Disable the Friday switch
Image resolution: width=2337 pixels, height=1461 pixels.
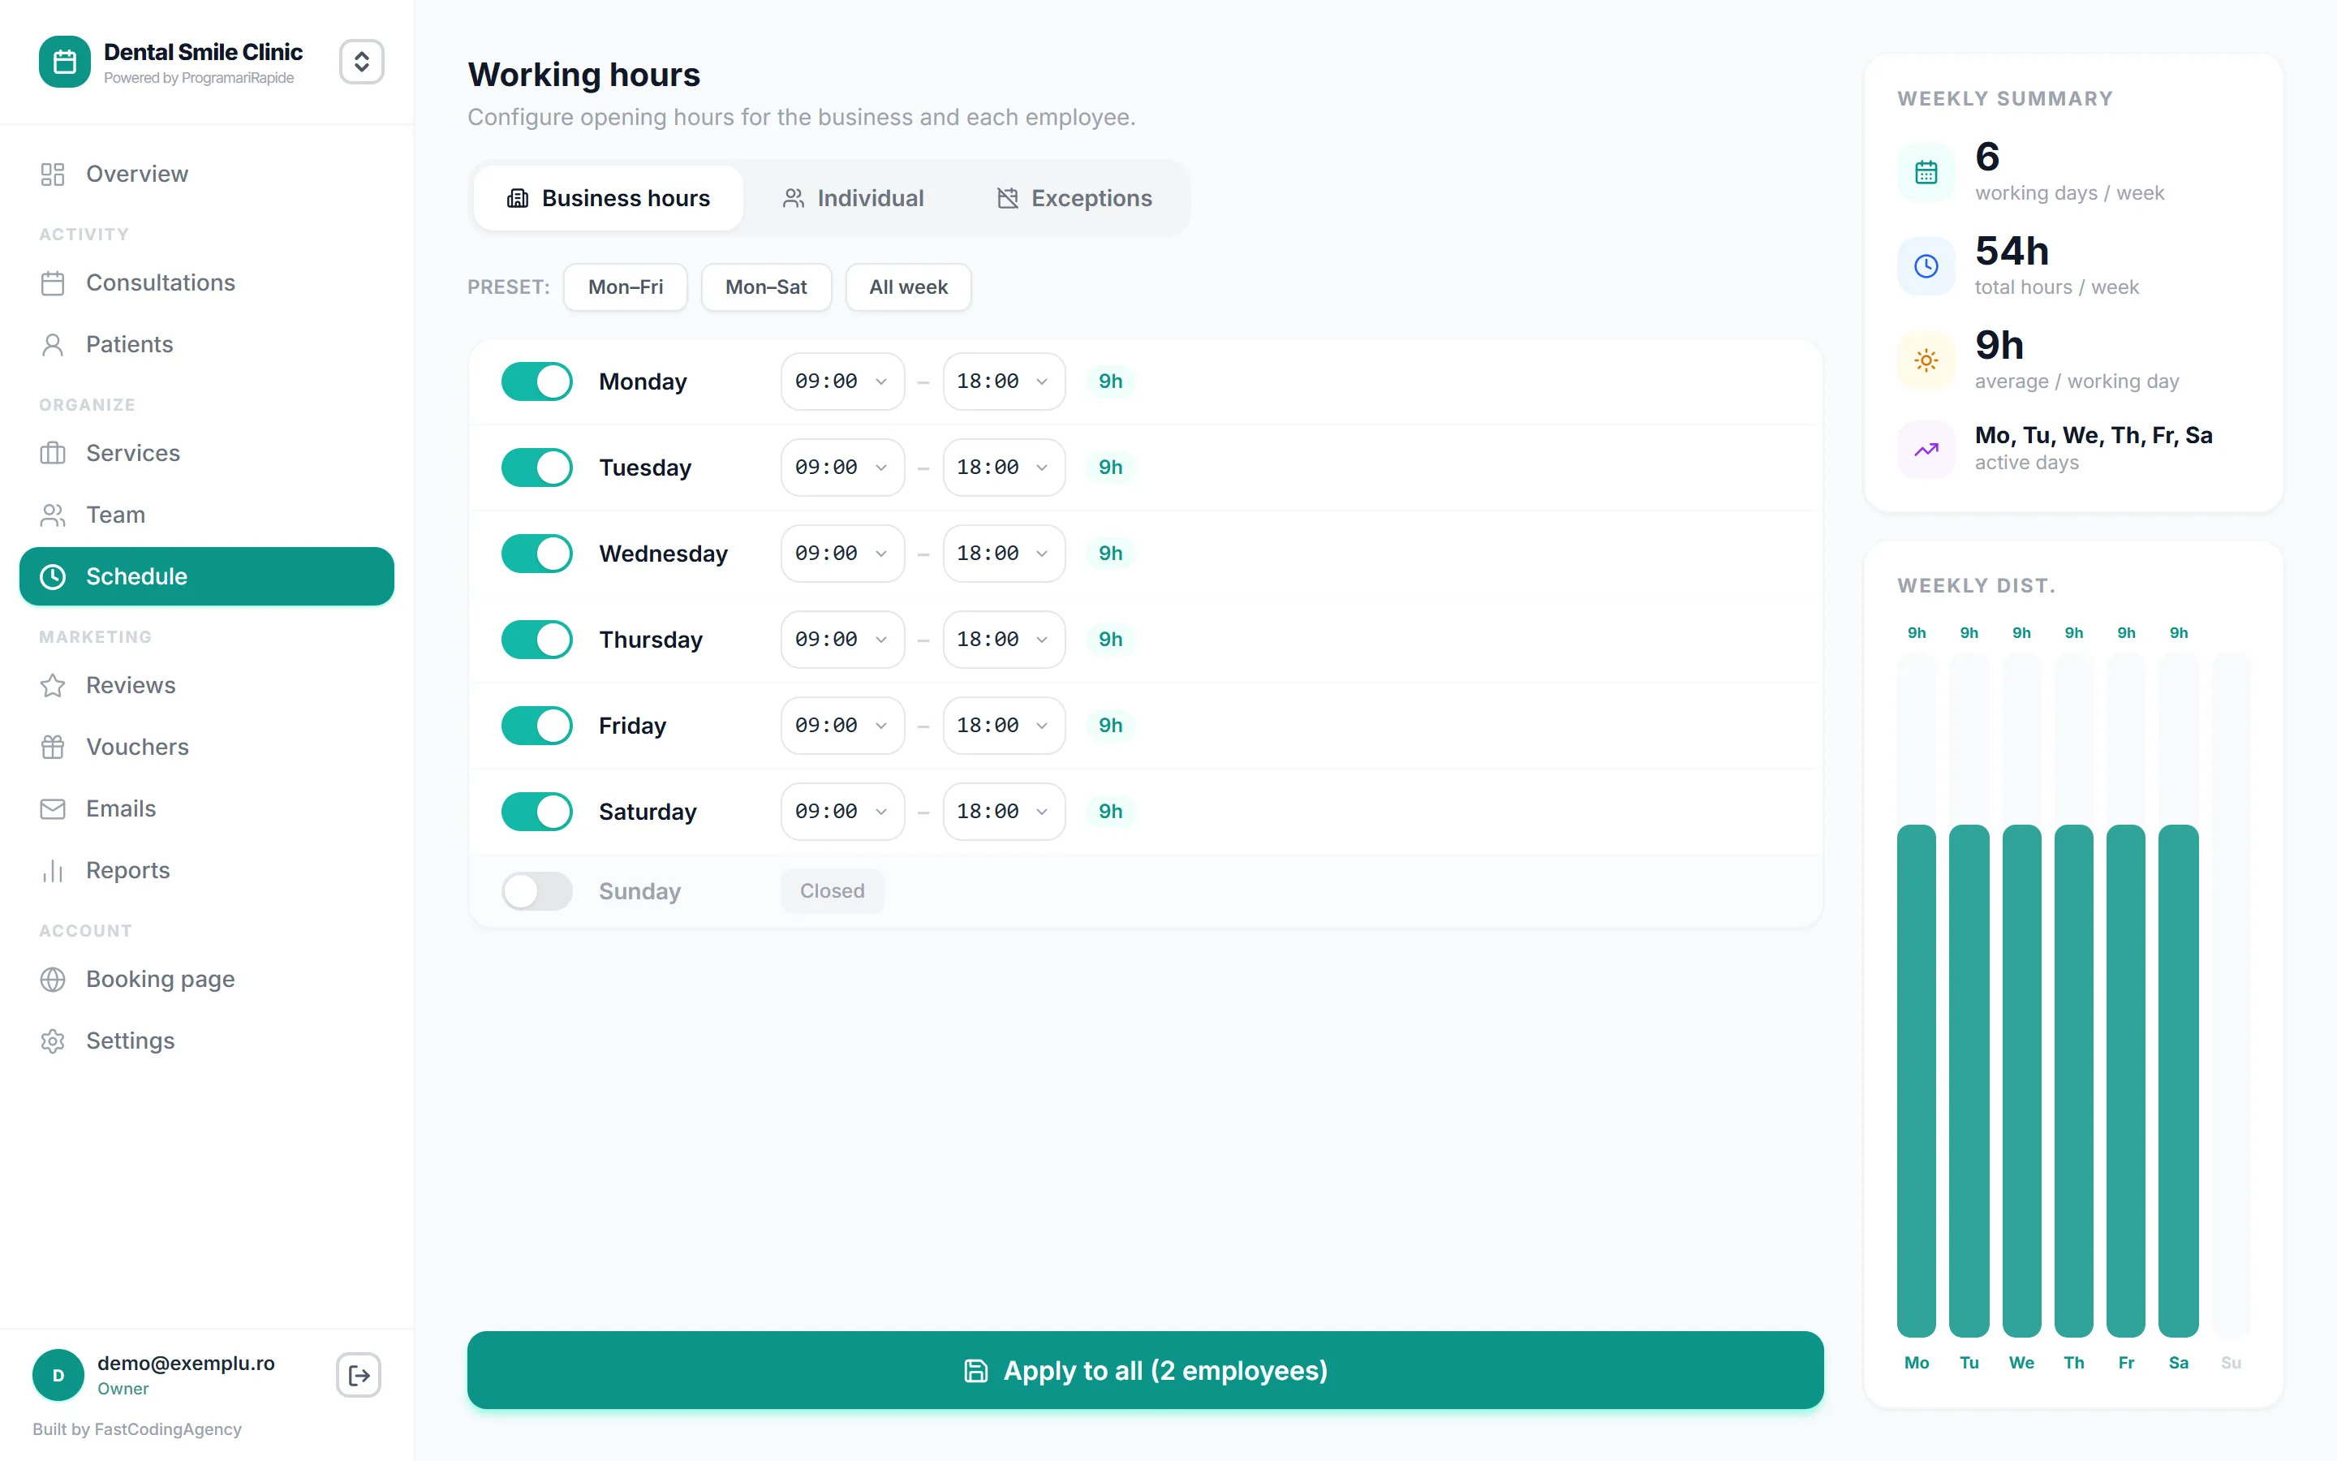point(537,726)
